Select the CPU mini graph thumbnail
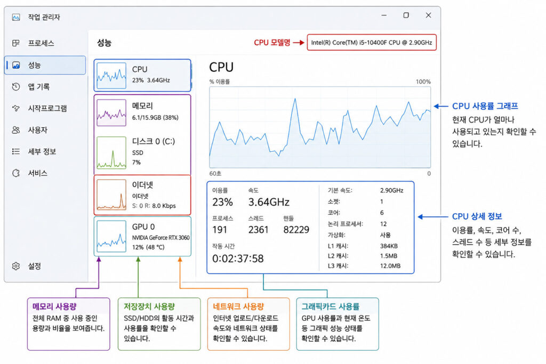 (x=111, y=76)
